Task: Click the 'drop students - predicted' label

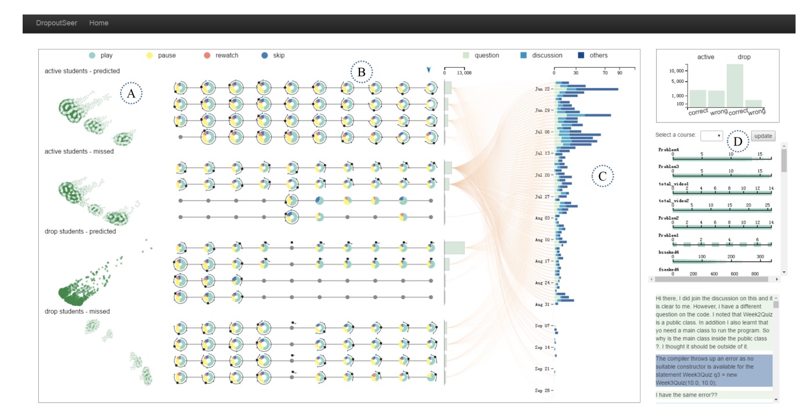Action: [80, 231]
